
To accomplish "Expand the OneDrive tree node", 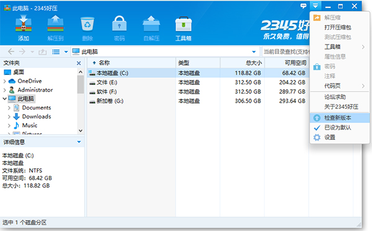I will click(5, 81).
